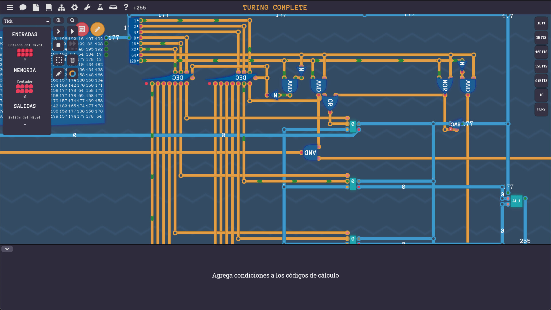Open the IO component category
This screenshot has width=551, height=310.
click(x=541, y=95)
